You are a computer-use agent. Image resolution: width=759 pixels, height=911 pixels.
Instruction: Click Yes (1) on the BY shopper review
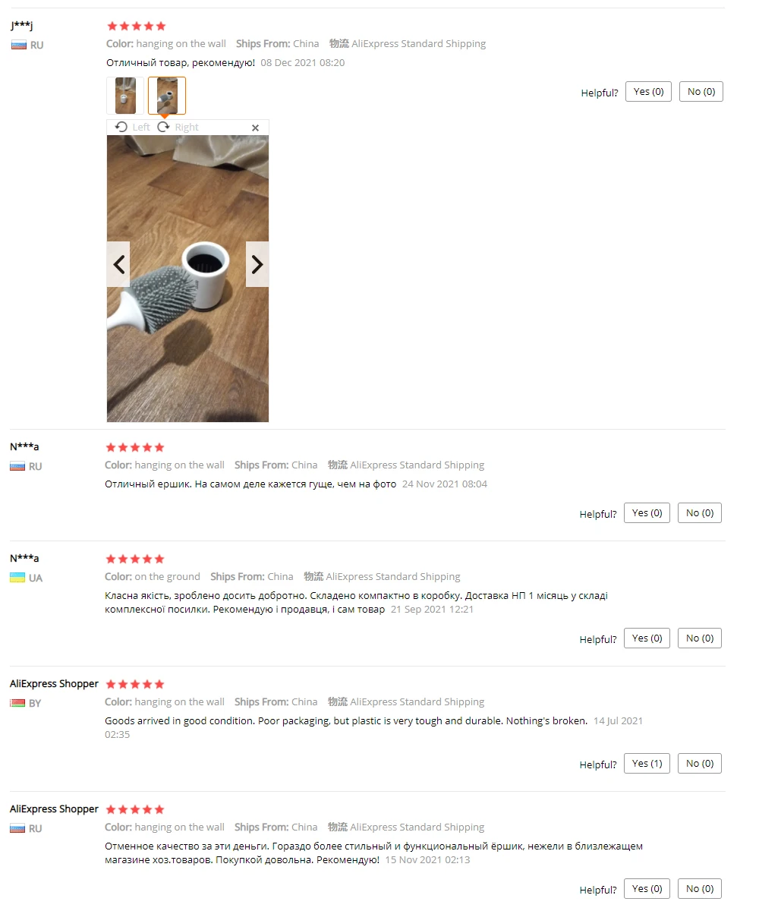tap(647, 764)
